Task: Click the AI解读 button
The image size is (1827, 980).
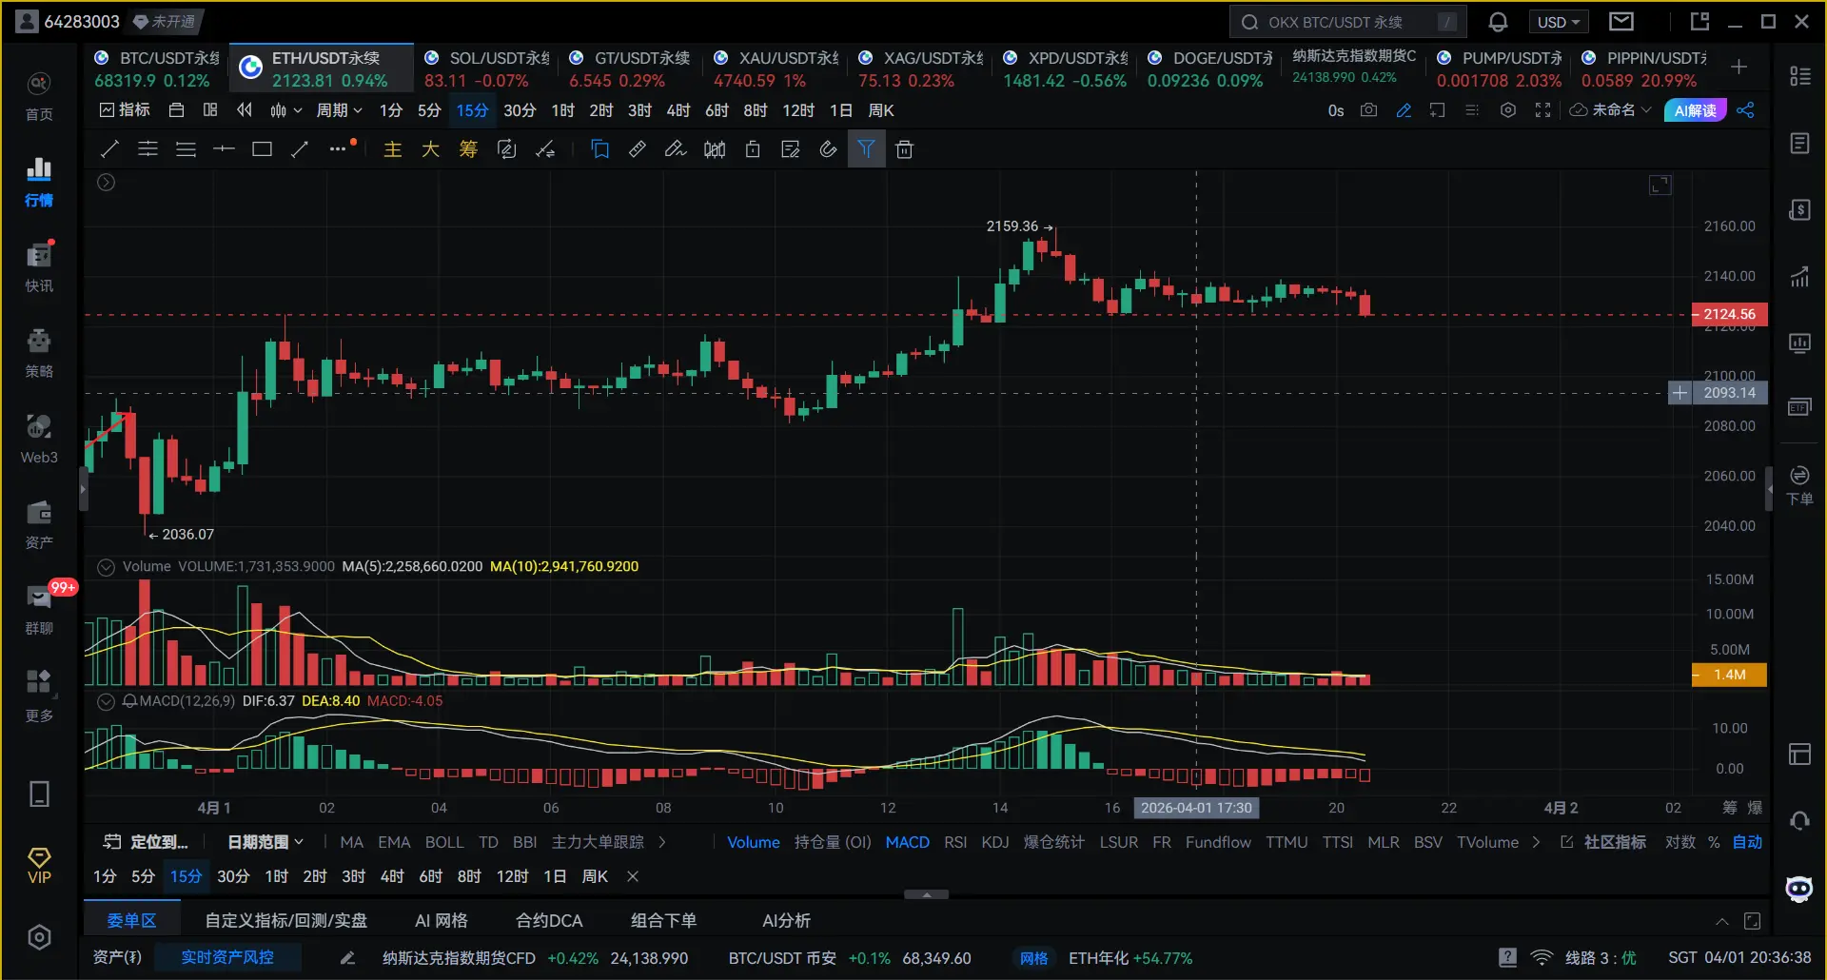Action: (x=1695, y=110)
